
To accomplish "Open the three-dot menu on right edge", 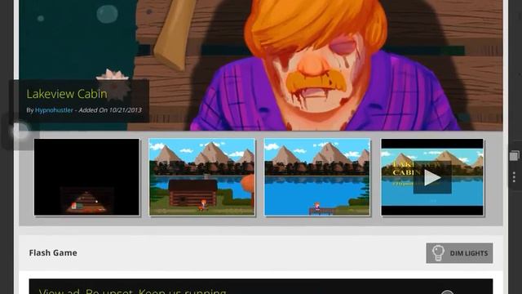I will [x=515, y=177].
